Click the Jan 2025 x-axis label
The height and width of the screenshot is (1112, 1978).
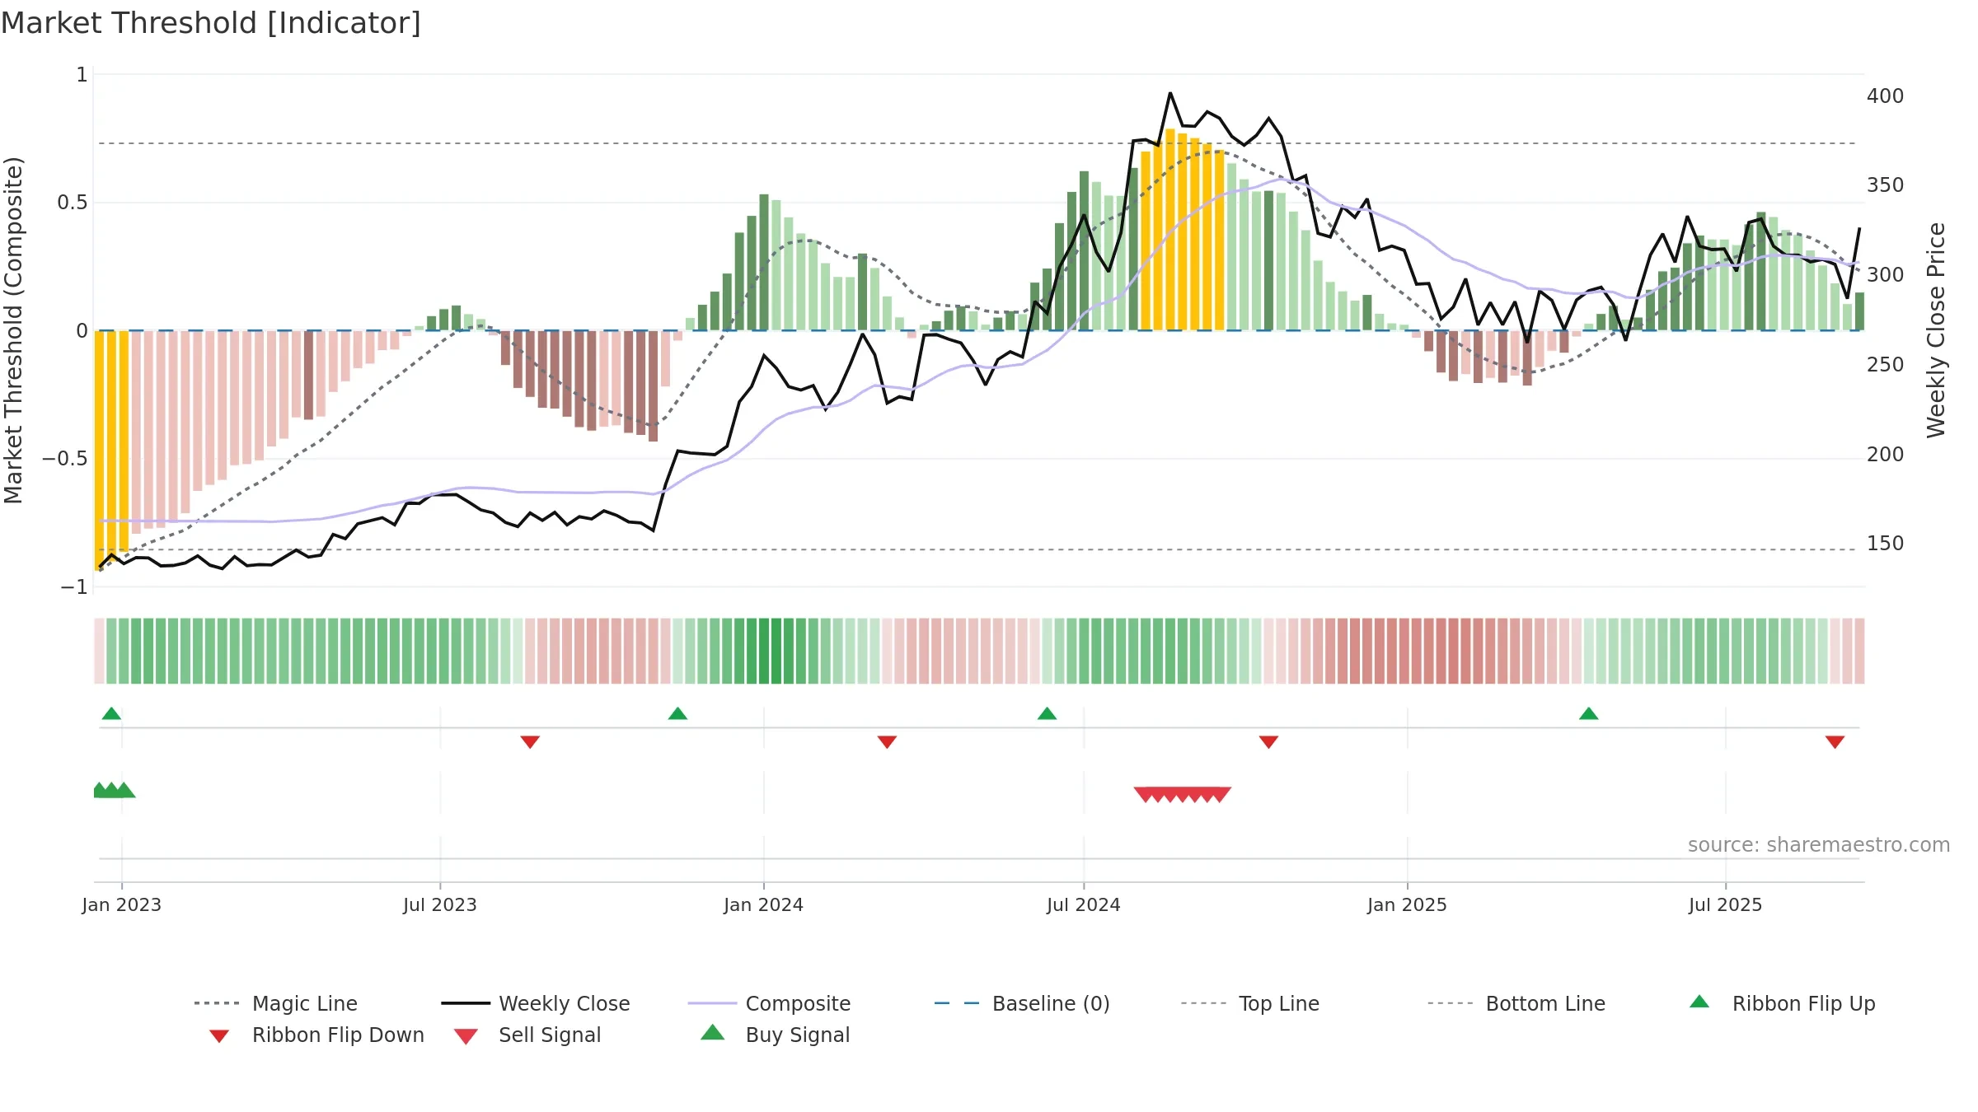[x=1408, y=904]
